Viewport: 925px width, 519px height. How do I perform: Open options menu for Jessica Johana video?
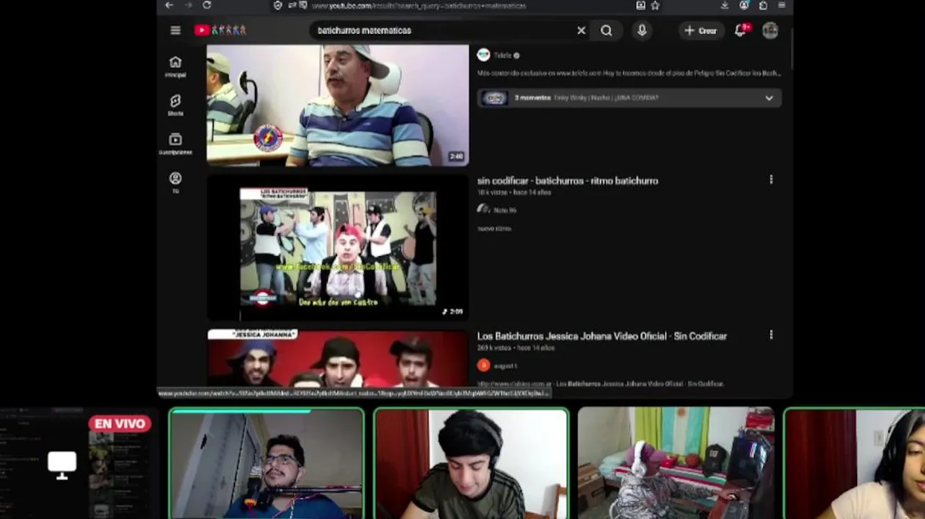771,335
